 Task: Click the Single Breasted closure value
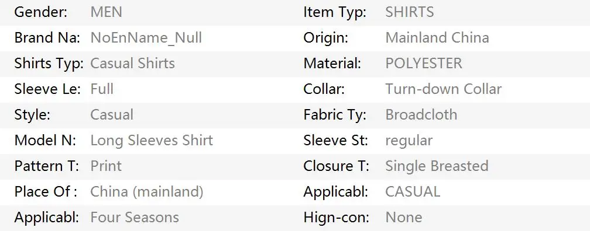point(437,166)
